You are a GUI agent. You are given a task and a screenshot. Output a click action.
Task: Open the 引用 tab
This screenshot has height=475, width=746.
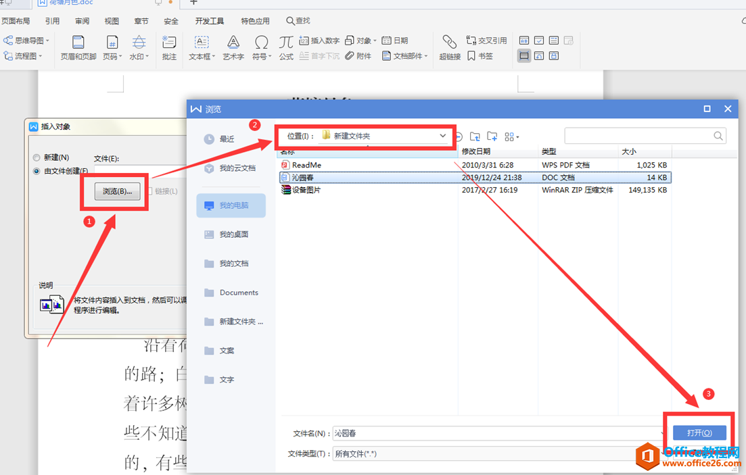(52, 21)
